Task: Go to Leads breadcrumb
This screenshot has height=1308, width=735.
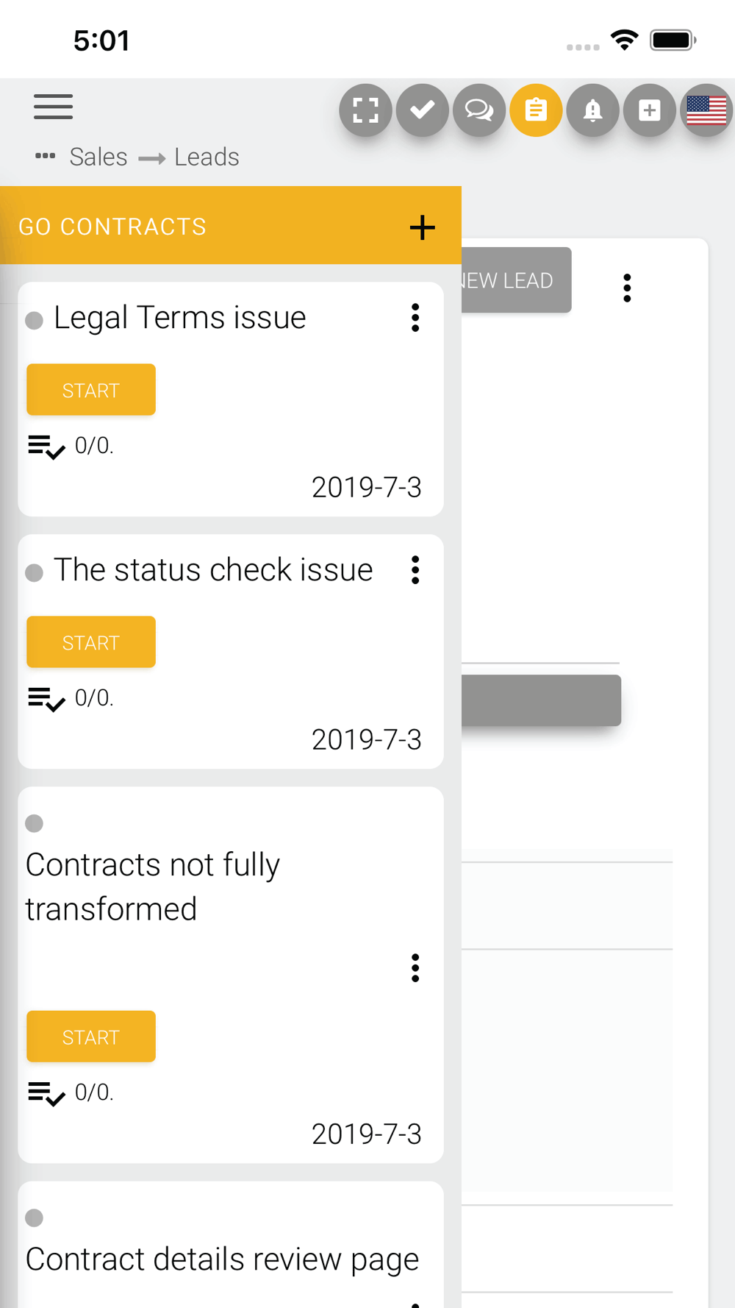Action: coord(207,157)
